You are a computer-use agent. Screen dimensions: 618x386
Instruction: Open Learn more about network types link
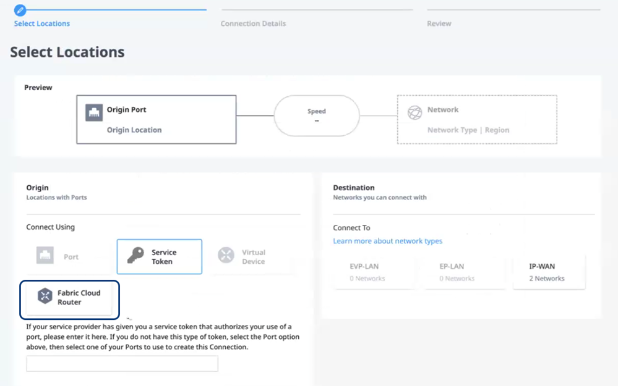(x=387, y=241)
